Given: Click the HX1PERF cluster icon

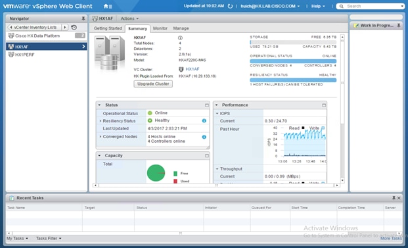Looking at the screenshot, I should pyautogui.click(x=11, y=55).
